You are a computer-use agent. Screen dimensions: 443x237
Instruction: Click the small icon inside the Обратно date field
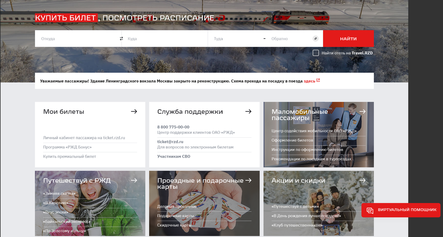tap(316, 38)
